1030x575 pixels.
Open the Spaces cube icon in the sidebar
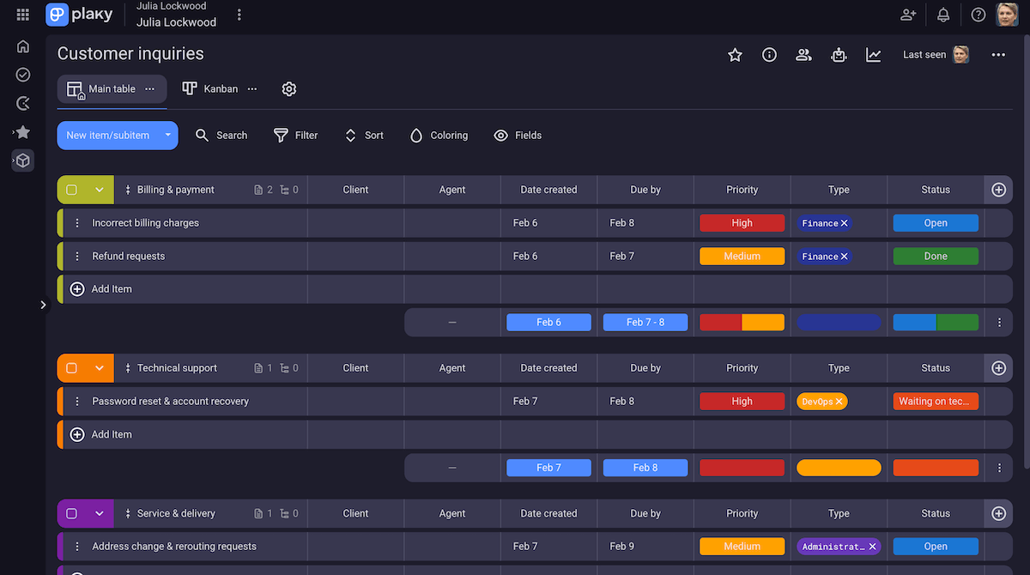pyautogui.click(x=22, y=160)
